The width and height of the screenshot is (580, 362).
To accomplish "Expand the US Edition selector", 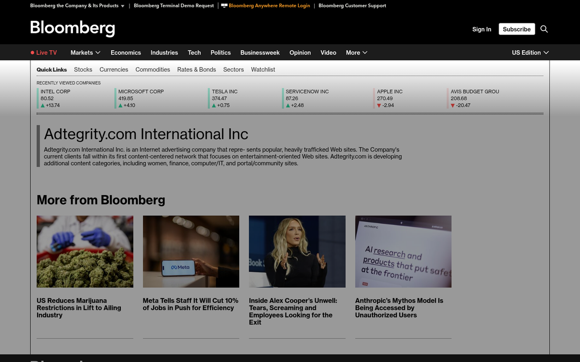I will point(530,53).
